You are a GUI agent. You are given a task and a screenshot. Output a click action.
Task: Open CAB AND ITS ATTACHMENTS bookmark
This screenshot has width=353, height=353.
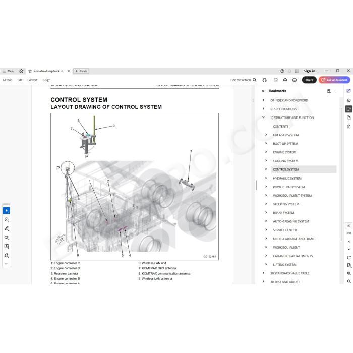(293, 256)
